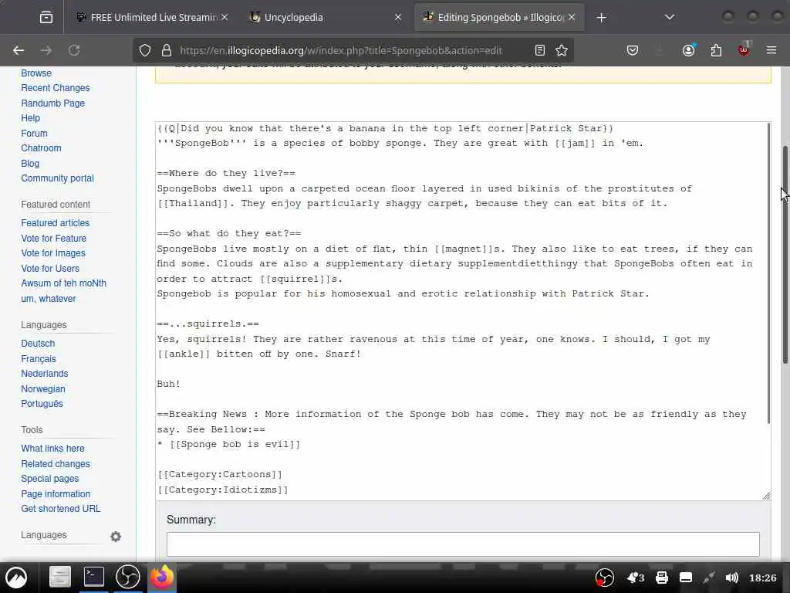Image resolution: width=790 pixels, height=593 pixels.
Task: Open the Help link
Action: [30, 118]
